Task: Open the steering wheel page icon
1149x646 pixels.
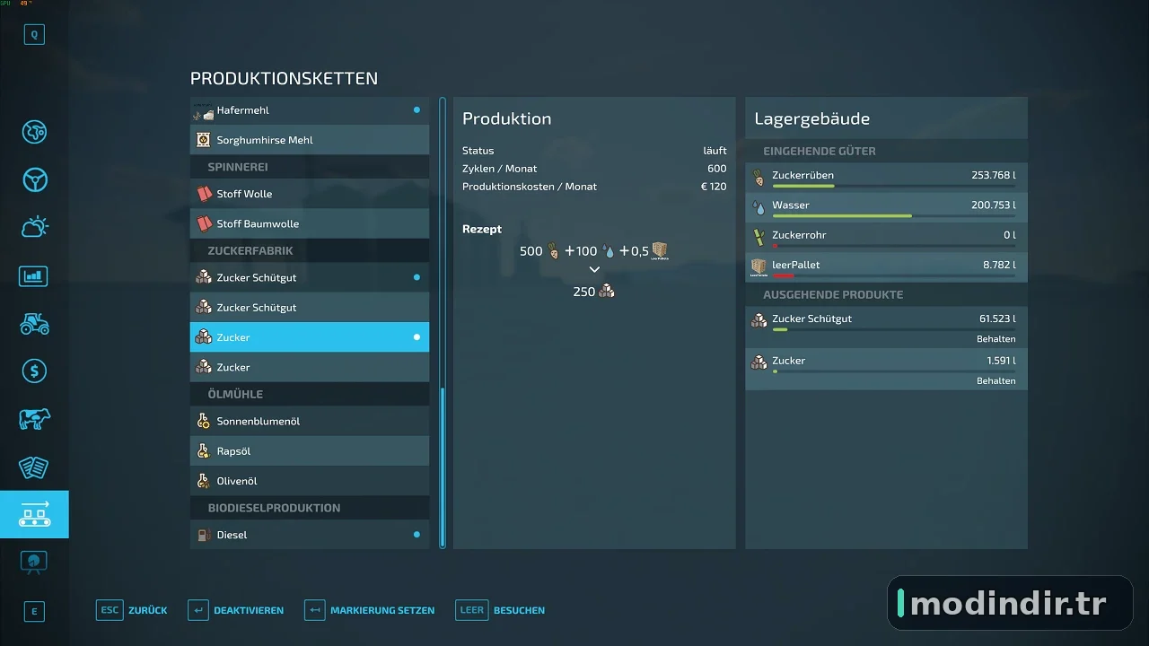Action: (34, 179)
